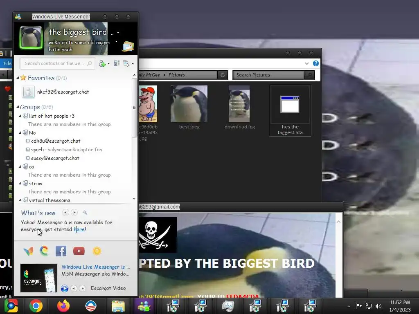Click the Favorites star icon
The width and height of the screenshot is (419, 314).
[23, 78]
